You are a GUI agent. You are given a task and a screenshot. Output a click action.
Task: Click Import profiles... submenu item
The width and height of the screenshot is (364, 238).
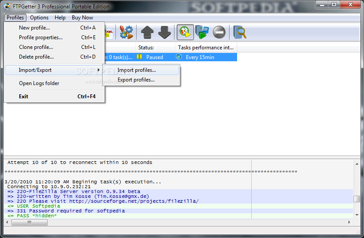141,70
